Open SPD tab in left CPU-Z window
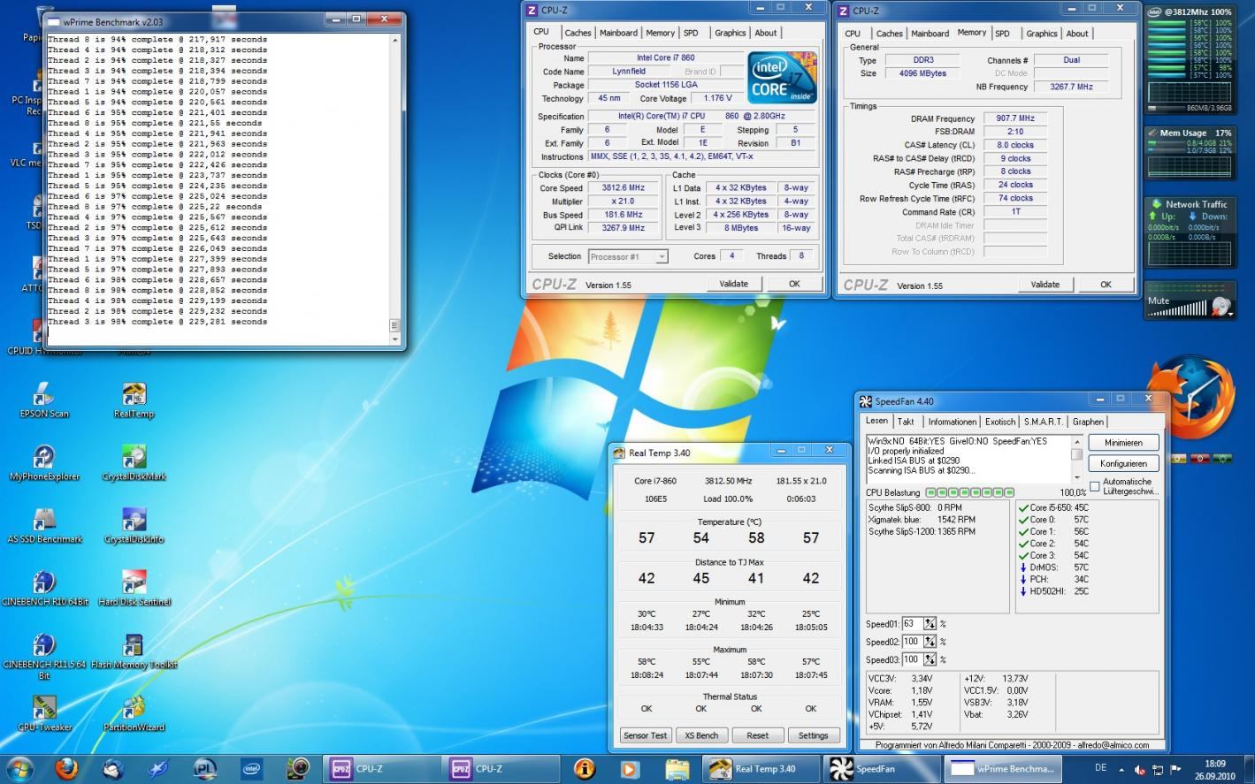The image size is (1255, 784). coord(691,33)
